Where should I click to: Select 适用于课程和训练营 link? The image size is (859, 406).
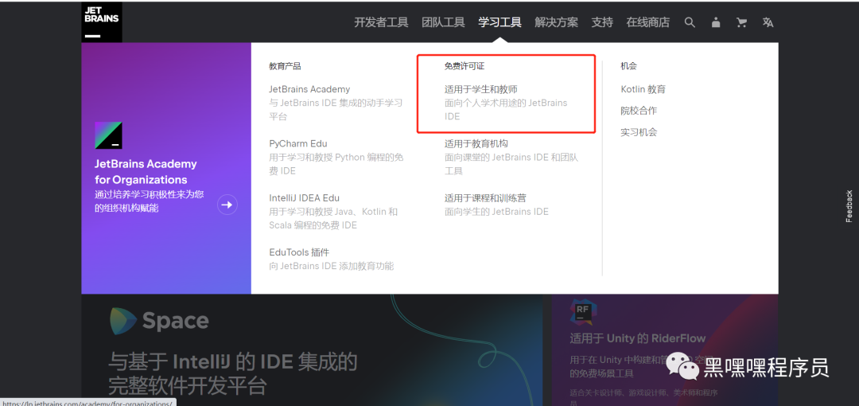click(x=485, y=198)
